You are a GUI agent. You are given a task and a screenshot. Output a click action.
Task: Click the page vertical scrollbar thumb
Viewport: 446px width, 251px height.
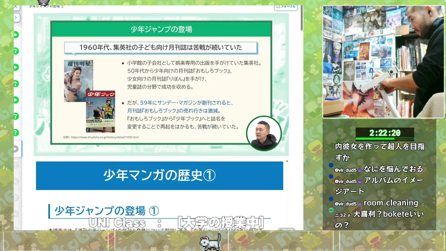[302, 17]
